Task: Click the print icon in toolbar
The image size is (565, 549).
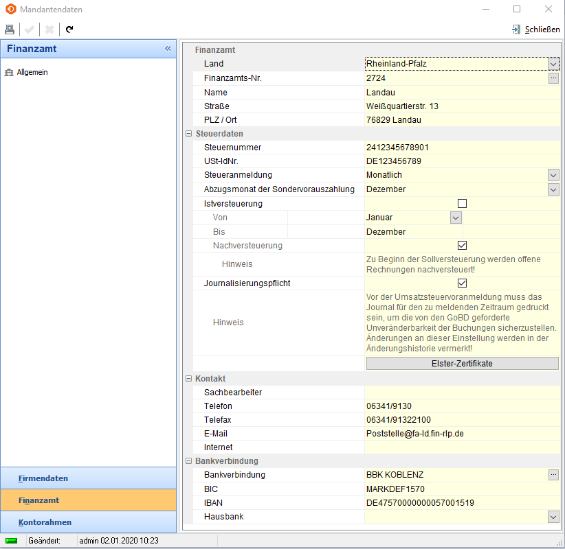Action: (x=10, y=30)
